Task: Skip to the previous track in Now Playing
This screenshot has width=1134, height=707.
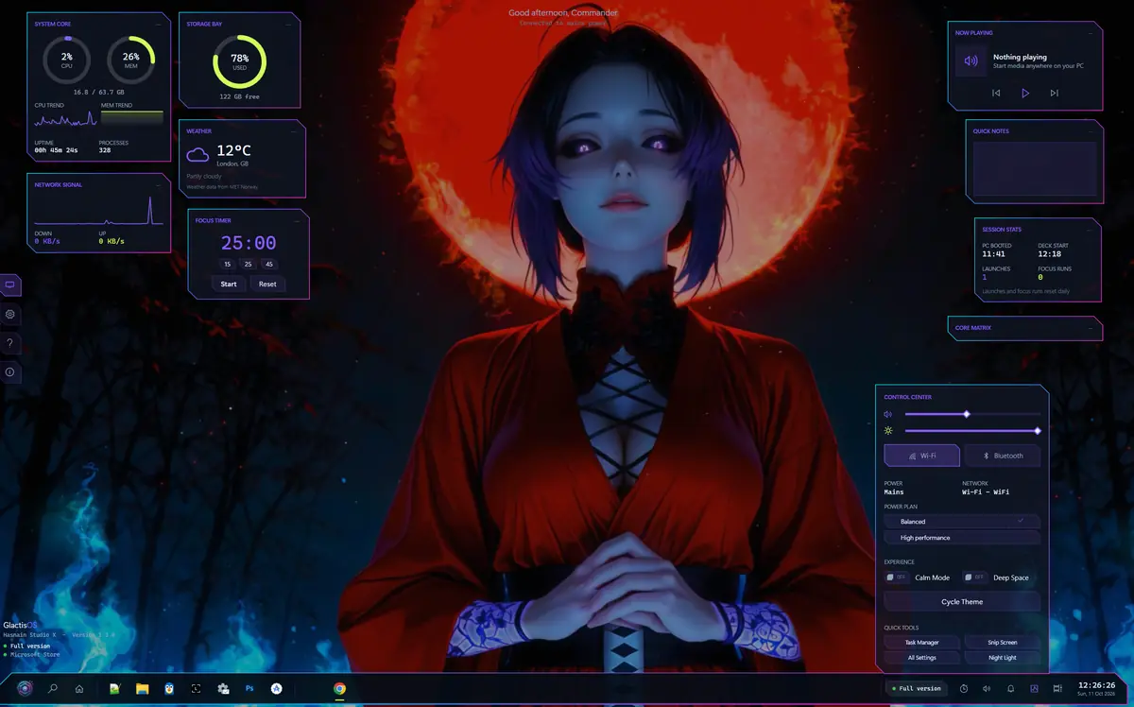Action: coord(996,93)
